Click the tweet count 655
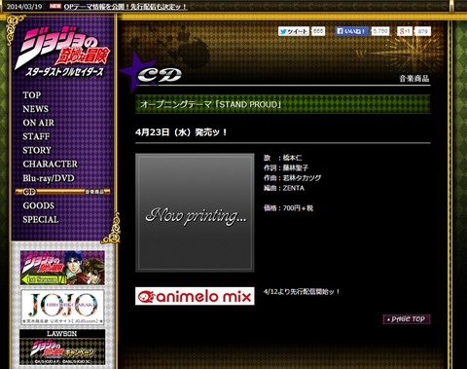Viewport: 467px width, 369px height. tap(318, 31)
